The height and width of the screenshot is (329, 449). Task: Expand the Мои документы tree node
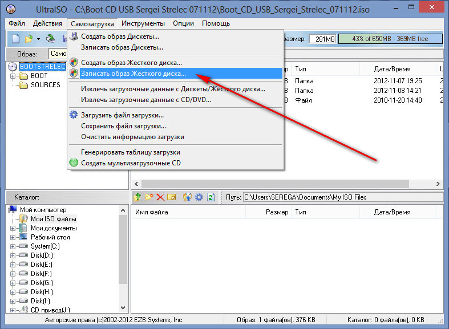pos(13,228)
